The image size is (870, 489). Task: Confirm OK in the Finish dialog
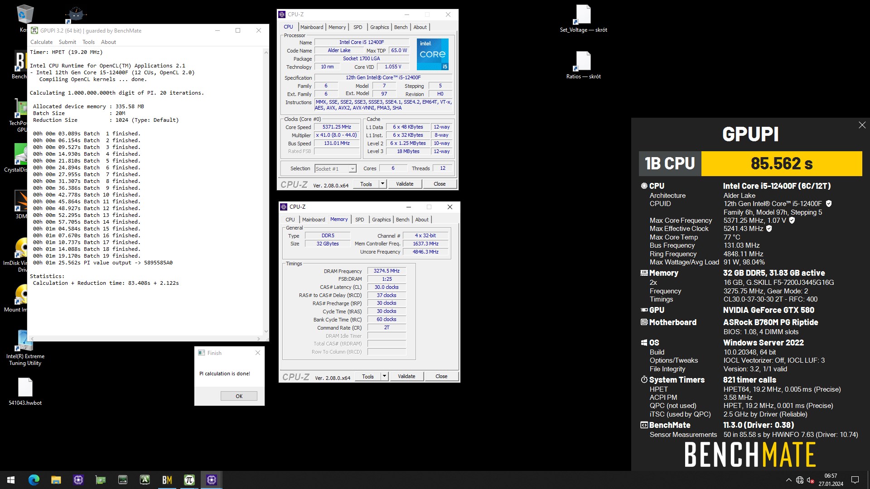239,396
